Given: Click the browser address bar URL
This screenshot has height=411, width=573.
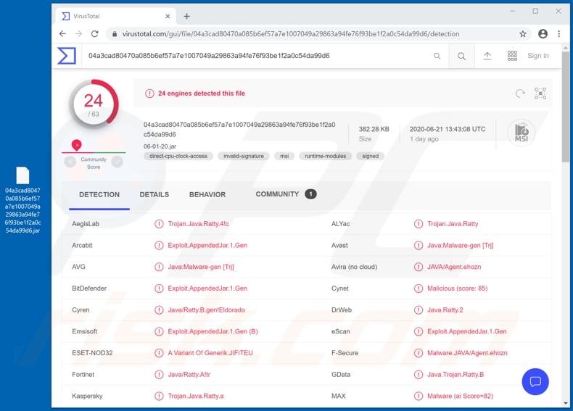Looking at the screenshot, I should [291, 34].
